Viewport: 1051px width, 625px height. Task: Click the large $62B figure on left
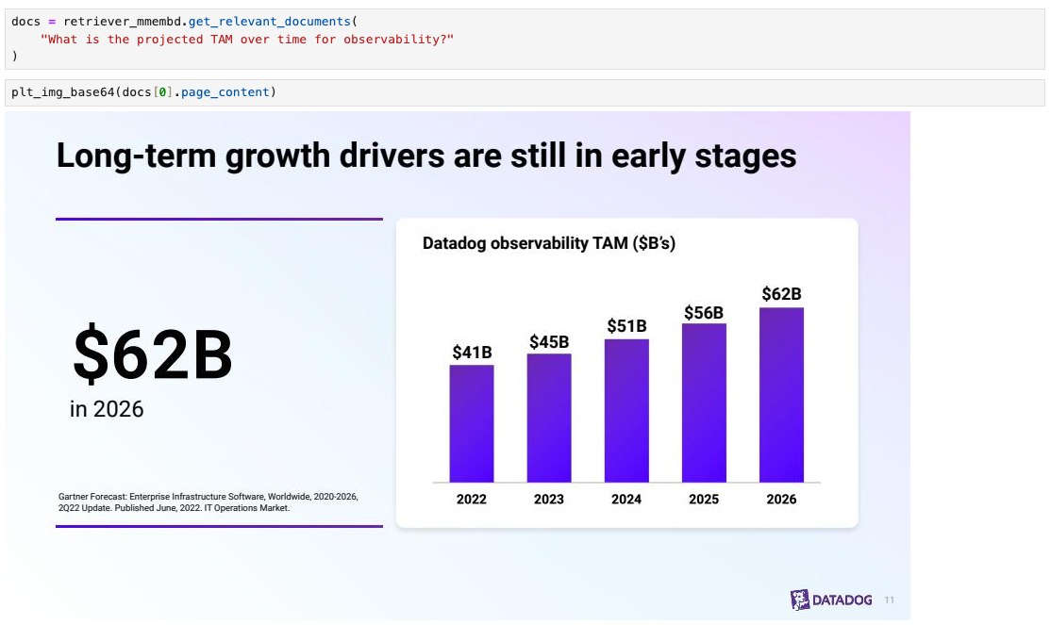coord(153,354)
